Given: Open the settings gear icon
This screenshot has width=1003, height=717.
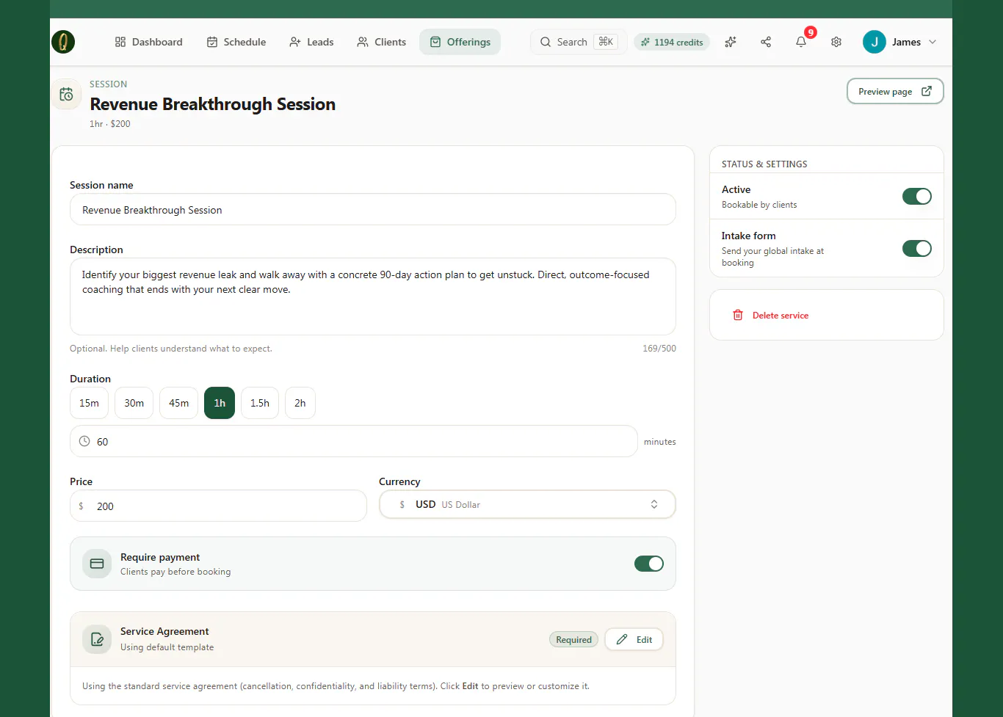Looking at the screenshot, I should (836, 42).
